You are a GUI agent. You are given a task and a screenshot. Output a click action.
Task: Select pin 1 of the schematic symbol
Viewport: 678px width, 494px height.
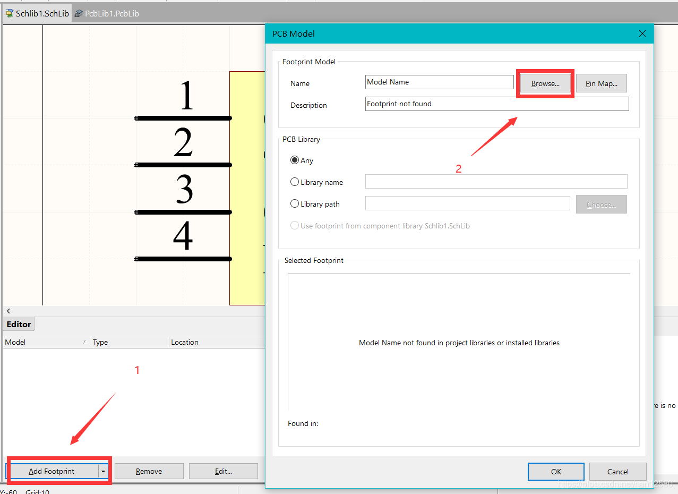click(183, 118)
